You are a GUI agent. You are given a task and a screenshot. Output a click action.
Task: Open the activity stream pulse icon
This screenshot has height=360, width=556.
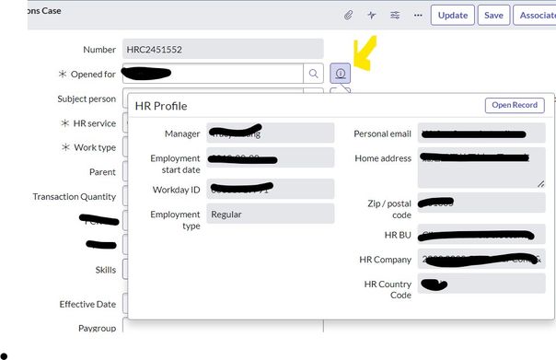coord(372,16)
